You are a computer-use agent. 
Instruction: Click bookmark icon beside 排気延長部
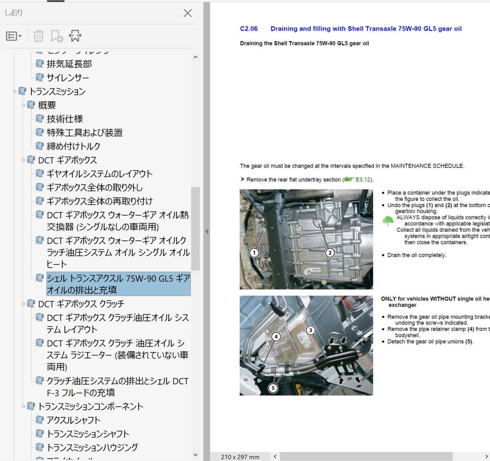(40, 63)
